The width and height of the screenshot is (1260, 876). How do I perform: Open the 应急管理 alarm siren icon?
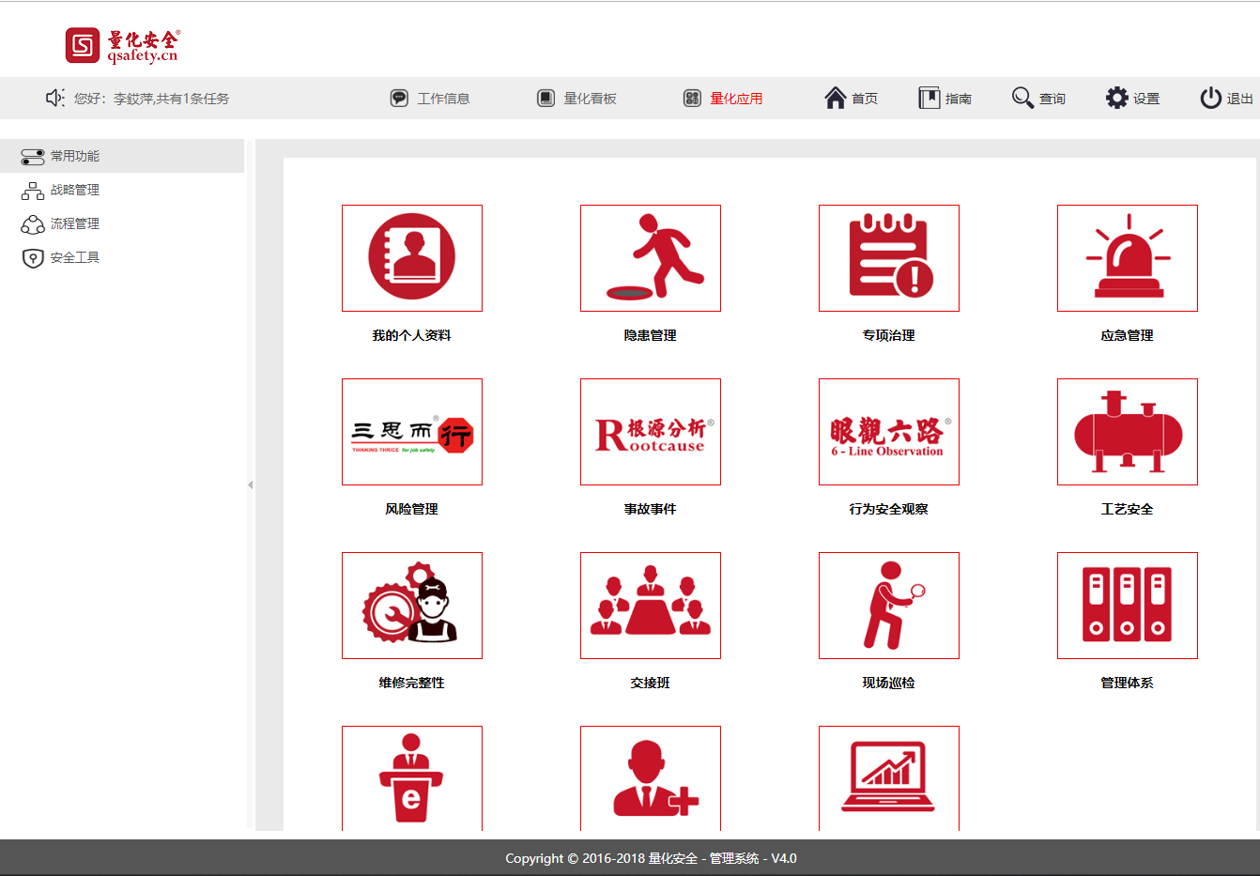(1127, 258)
